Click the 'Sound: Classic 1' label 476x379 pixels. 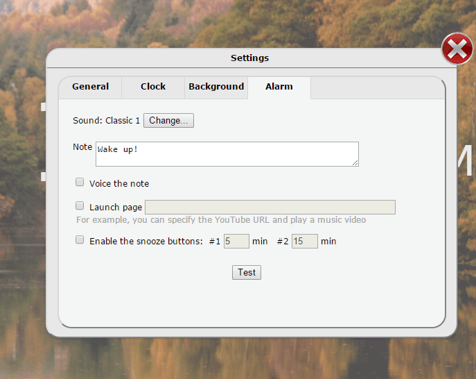[x=106, y=121]
